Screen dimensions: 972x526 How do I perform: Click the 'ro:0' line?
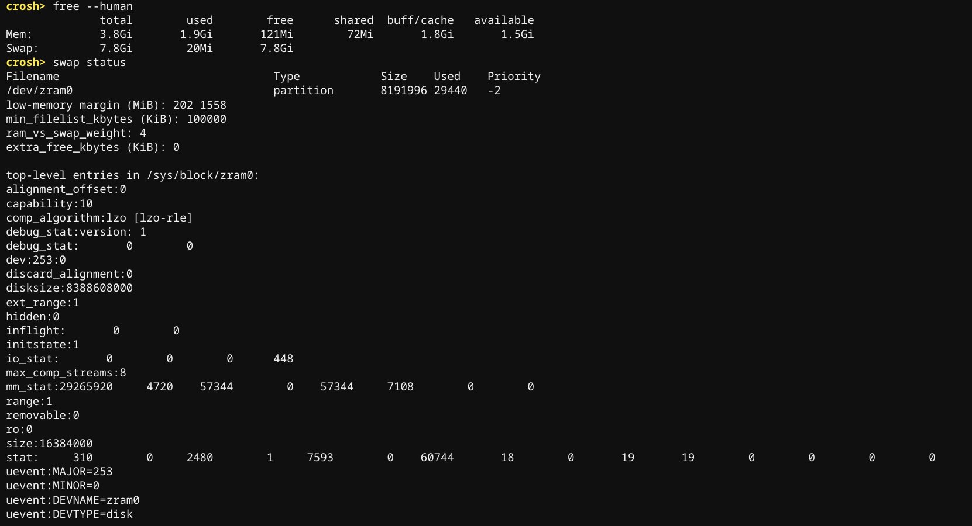pyautogui.click(x=19, y=430)
